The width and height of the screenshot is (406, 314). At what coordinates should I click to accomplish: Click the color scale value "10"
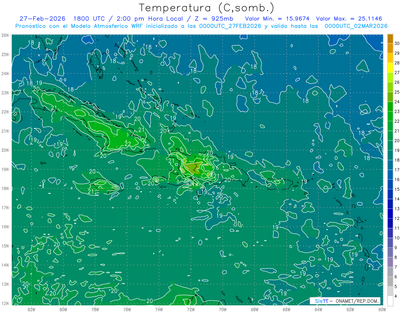pos(397,238)
